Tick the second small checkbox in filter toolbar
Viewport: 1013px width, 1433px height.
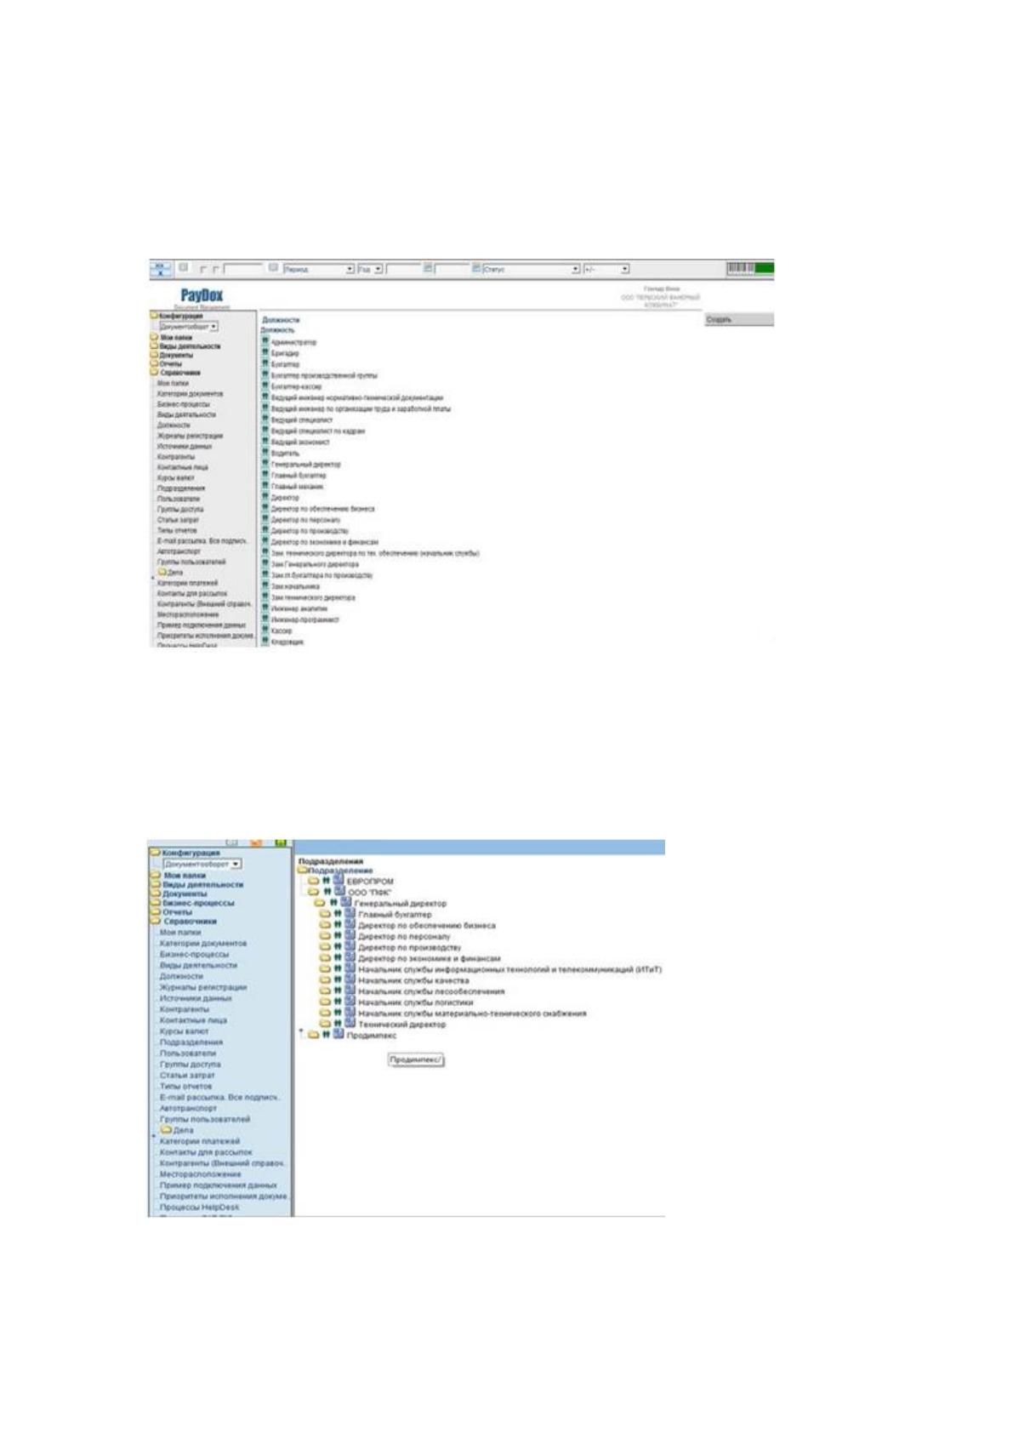click(216, 269)
